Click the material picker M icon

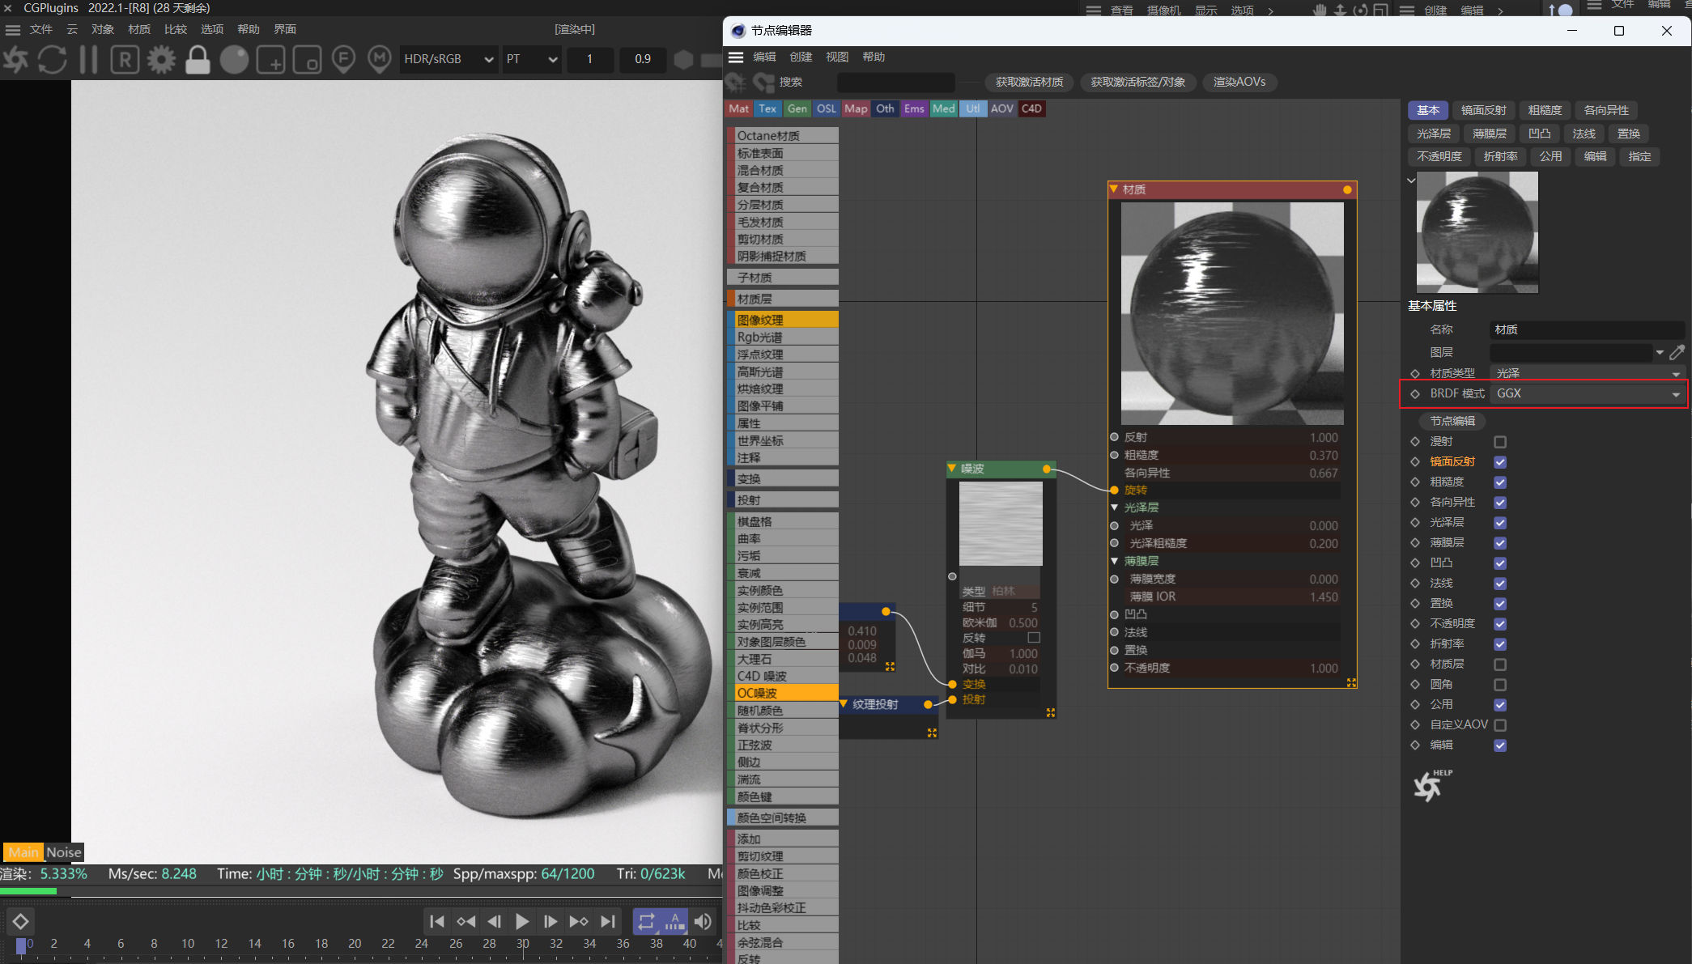pos(380,59)
